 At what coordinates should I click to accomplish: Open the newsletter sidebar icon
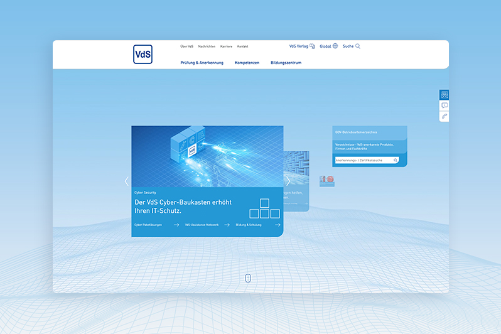coord(444,95)
